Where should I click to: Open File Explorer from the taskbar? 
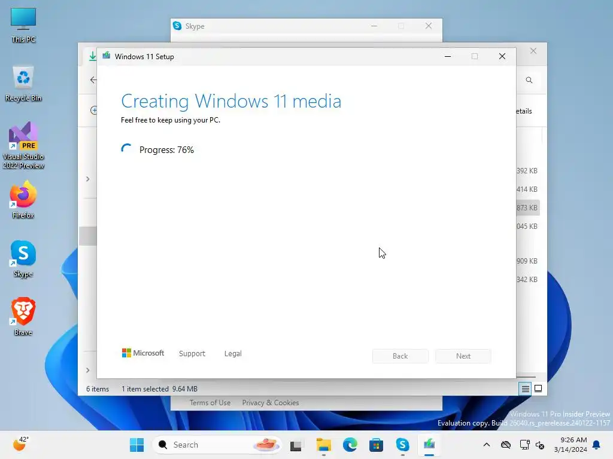tap(324, 445)
